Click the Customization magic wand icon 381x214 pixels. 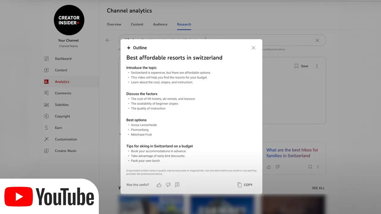tap(46, 139)
